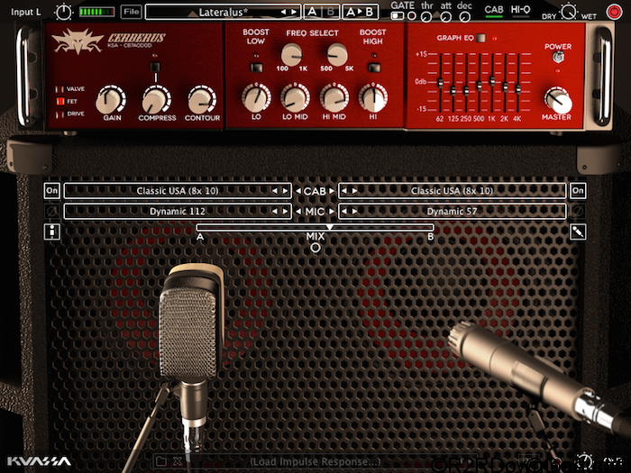Click the Contour knob
Viewport: 631px width, 473px height.
pos(202,99)
